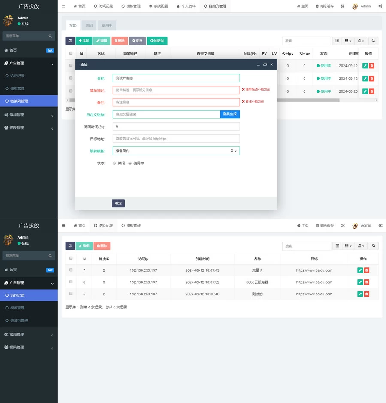Switch to the 使用中 filter tab
Image resolution: width=386 pixels, height=403 pixels.
point(107,25)
